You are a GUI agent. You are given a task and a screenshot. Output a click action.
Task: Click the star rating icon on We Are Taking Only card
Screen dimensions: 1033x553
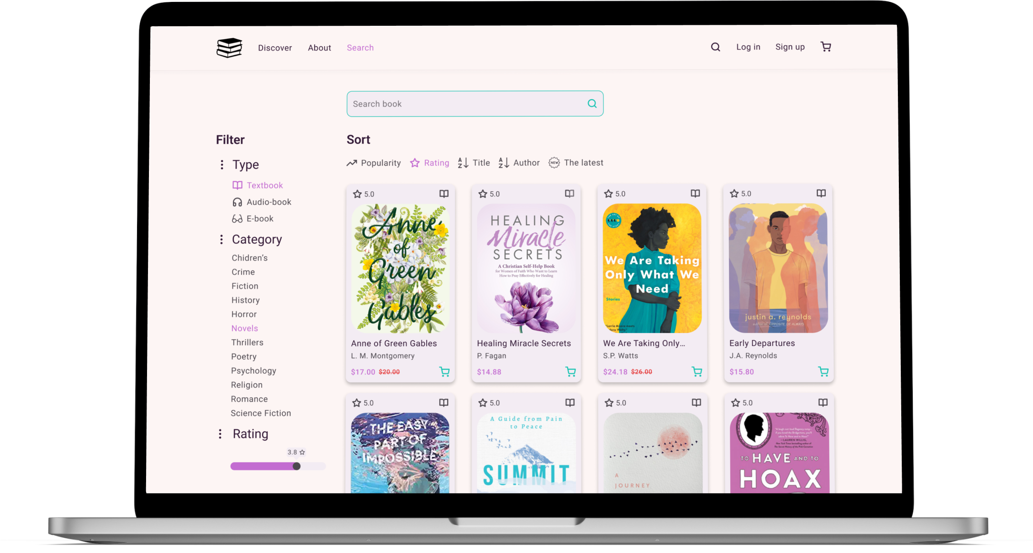coord(608,194)
